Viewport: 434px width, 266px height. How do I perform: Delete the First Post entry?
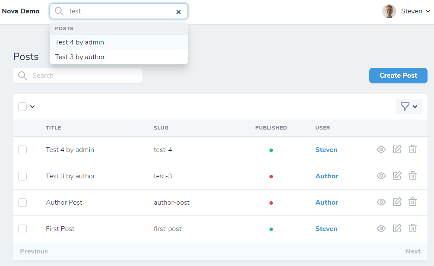[x=413, y=228]
